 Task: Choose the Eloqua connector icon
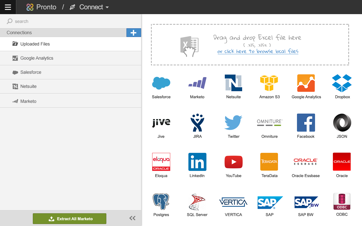pos(161,162)
